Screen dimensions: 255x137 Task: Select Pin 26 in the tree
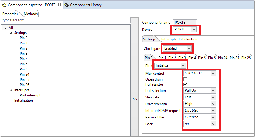(24, 85)
